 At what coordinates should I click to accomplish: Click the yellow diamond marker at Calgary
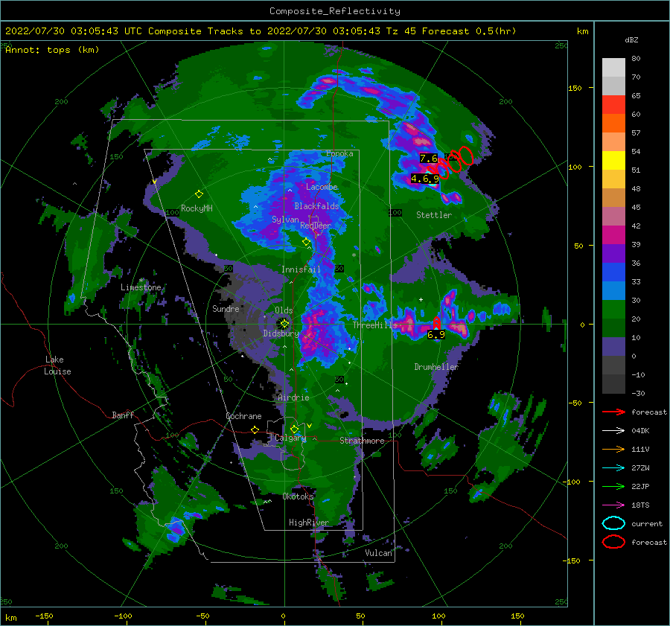coord(294,429)
